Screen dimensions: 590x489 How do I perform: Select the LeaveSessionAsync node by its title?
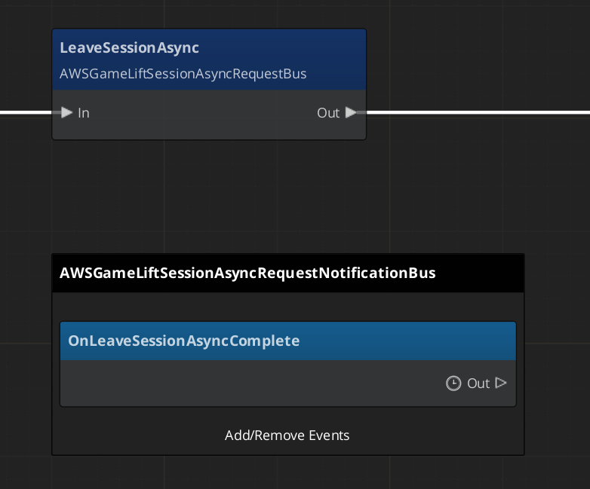[x=129, y=47]
